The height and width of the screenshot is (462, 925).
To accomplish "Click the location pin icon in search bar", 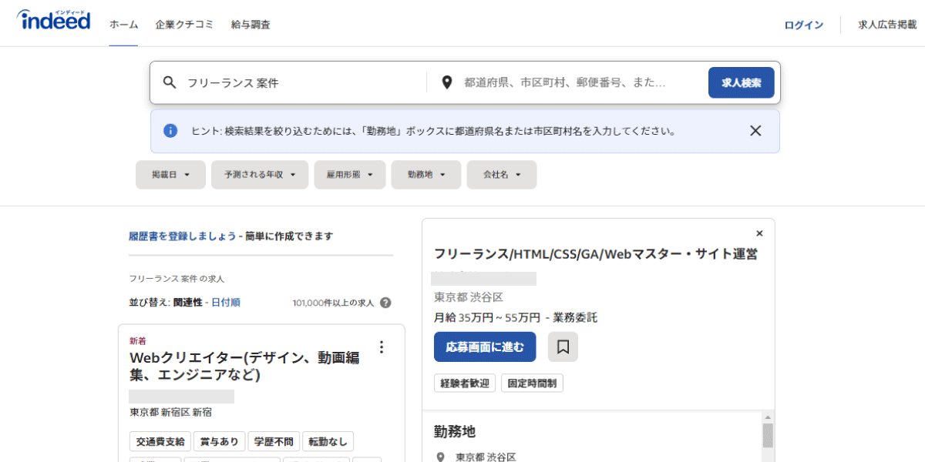I will (x=446, y=82).
